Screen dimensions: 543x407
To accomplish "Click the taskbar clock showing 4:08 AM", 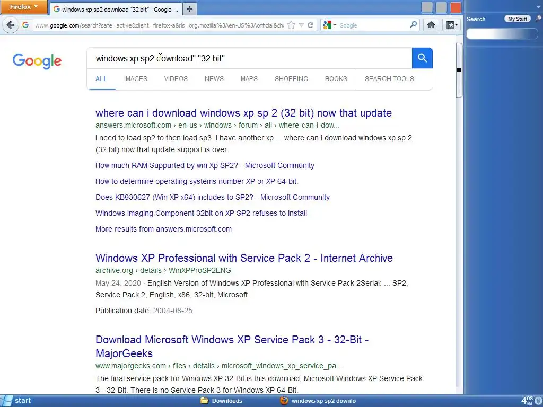I will click(x=527, y=401).
